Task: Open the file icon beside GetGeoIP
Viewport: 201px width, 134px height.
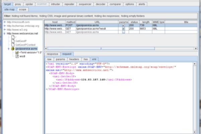Action: tap(13, 41)
